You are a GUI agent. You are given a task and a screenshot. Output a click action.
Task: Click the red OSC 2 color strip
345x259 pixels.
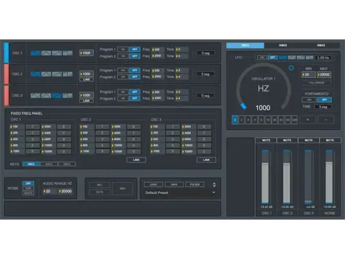click(x=6, y=74)
